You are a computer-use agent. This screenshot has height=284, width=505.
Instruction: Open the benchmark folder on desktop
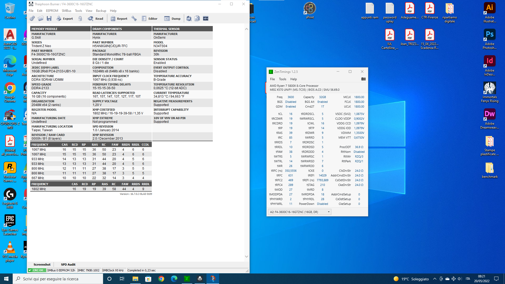coord(490,170)
